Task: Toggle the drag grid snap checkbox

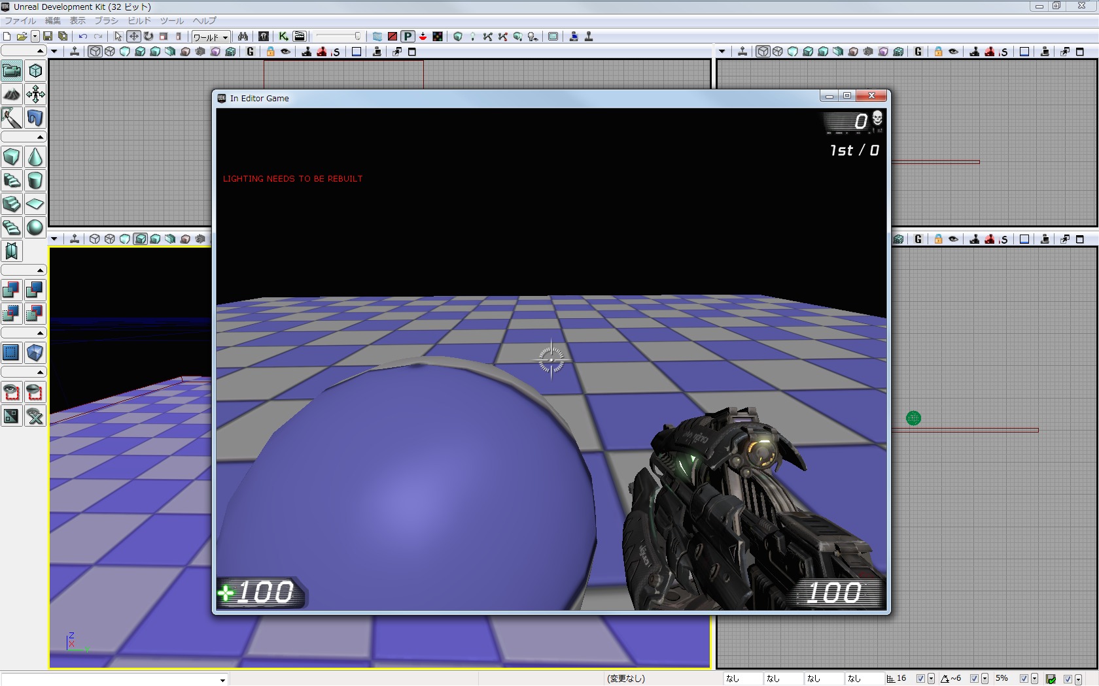Action: coord(920,679)
